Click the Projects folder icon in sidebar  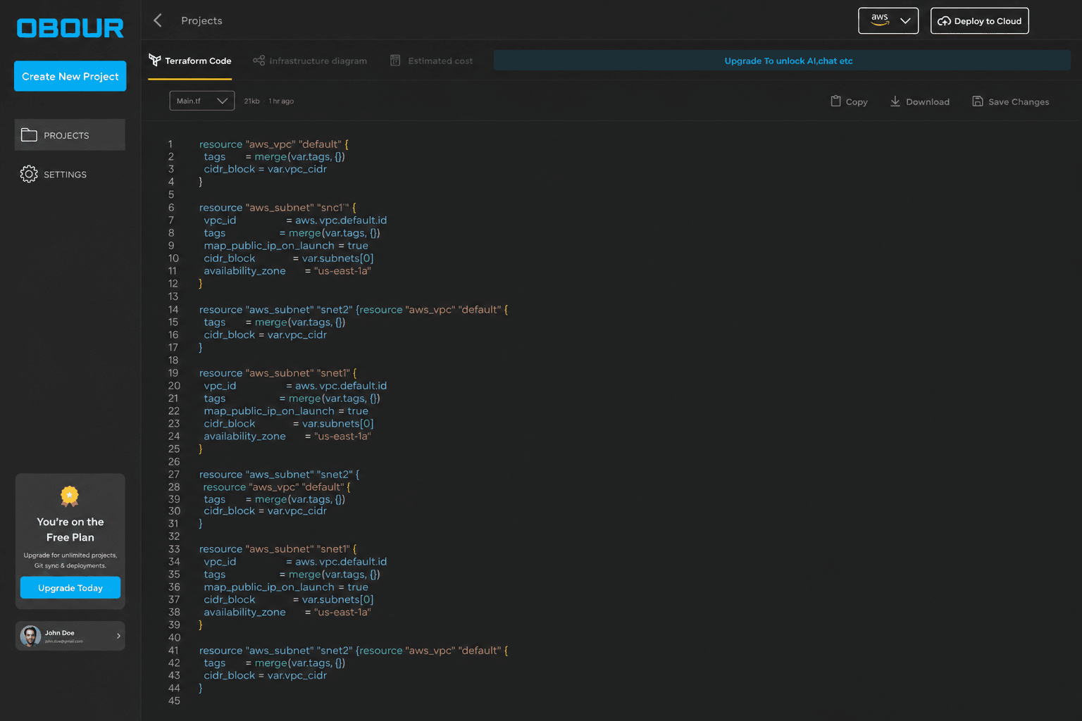tap(29, 134)
